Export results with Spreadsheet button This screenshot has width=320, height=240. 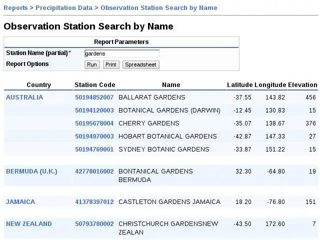140,64
